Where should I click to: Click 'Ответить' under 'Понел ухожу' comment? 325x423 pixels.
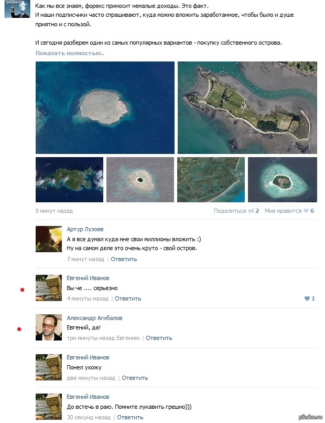click(135, 378)
